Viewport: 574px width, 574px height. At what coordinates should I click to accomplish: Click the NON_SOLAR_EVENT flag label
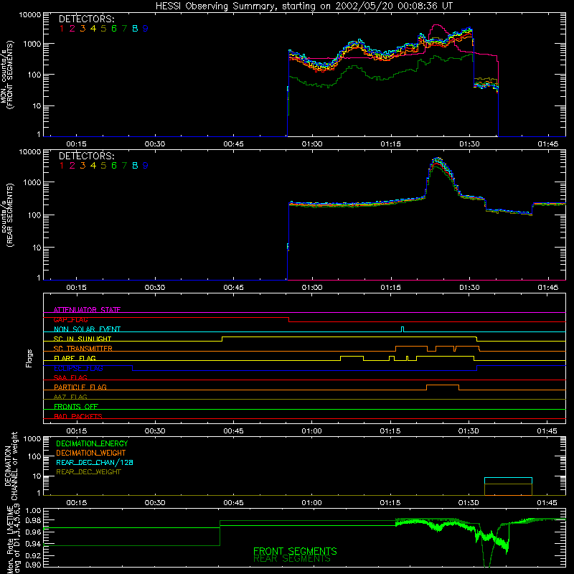87,329
